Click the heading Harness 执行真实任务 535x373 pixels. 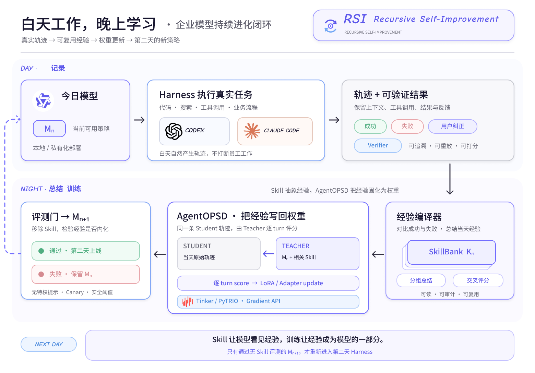tap(206, 95)
